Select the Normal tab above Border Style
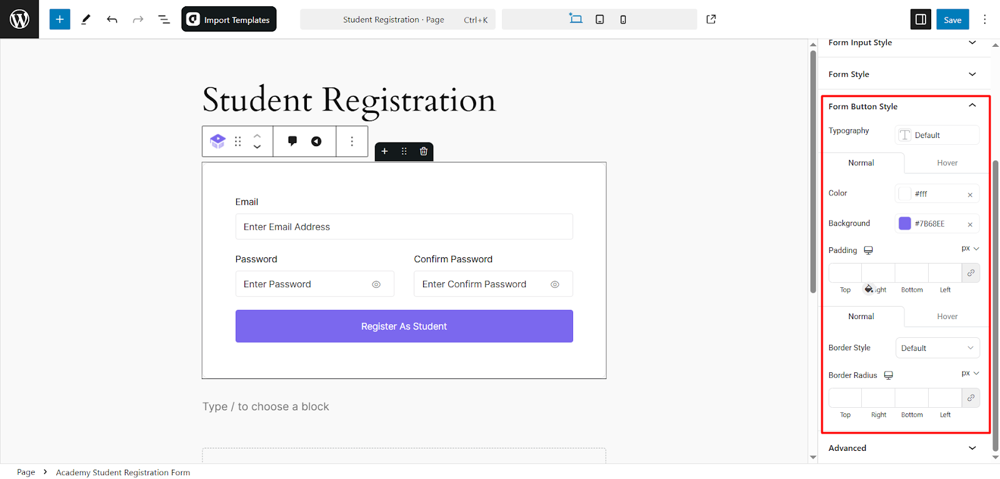Viewport: 1000px width, 479px height. (861, 317)
